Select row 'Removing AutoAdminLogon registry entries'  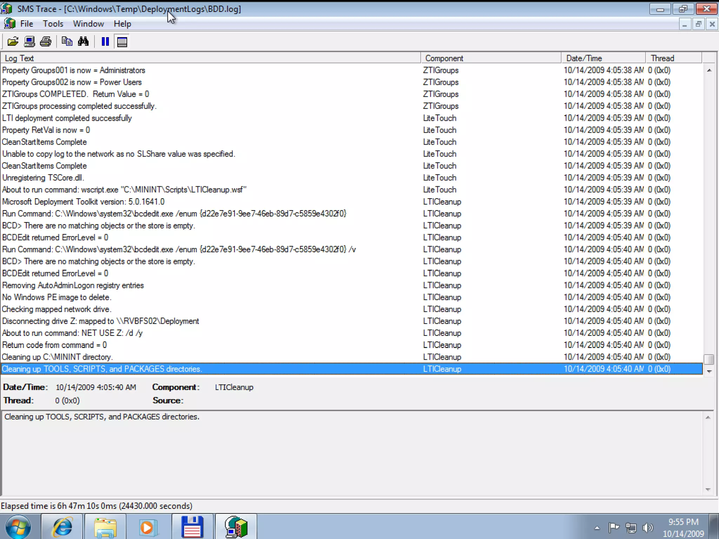pyautogui.click(x=351, y=285)
